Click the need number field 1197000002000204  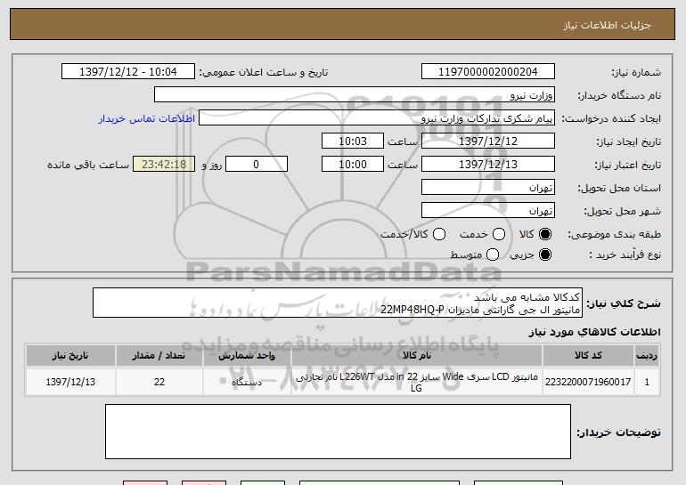click(x=488, y=72)
